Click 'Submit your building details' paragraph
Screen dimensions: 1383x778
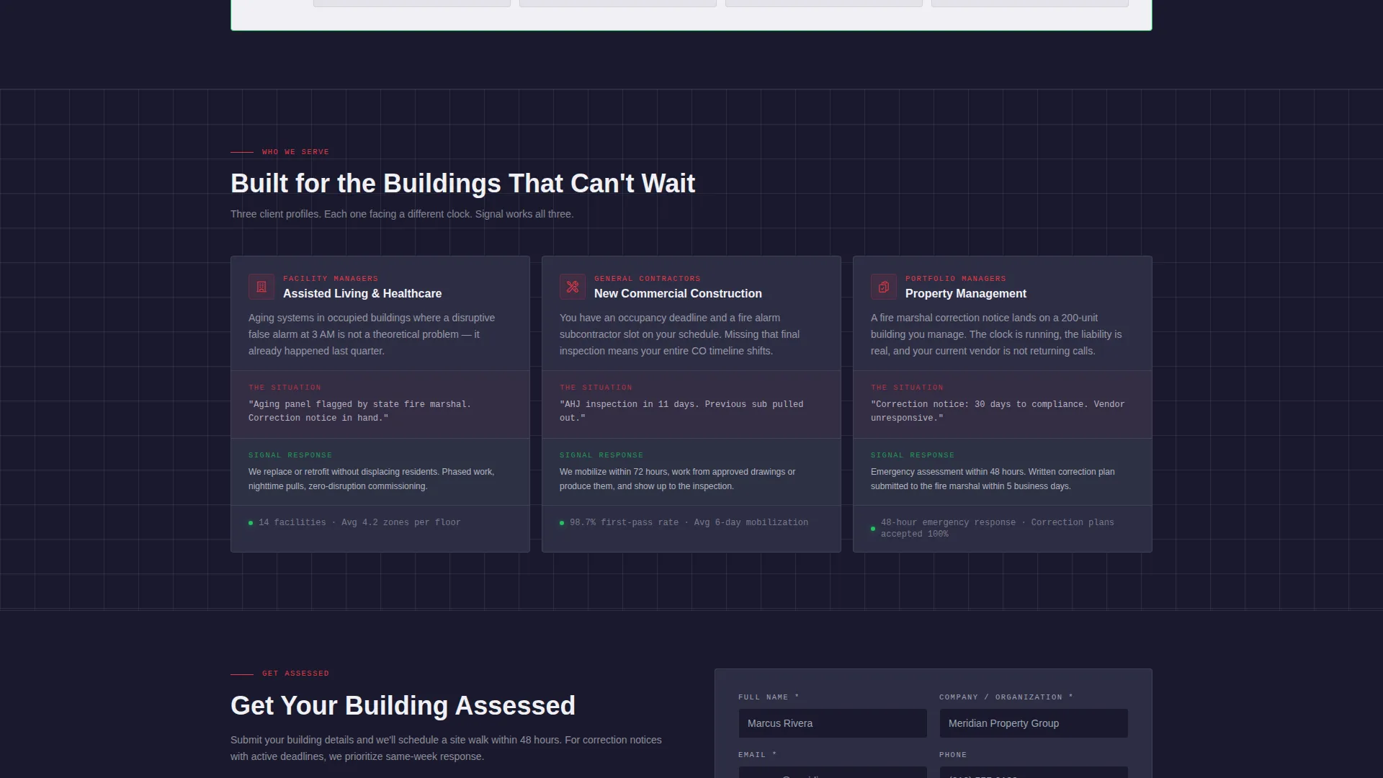coord(446,748)
